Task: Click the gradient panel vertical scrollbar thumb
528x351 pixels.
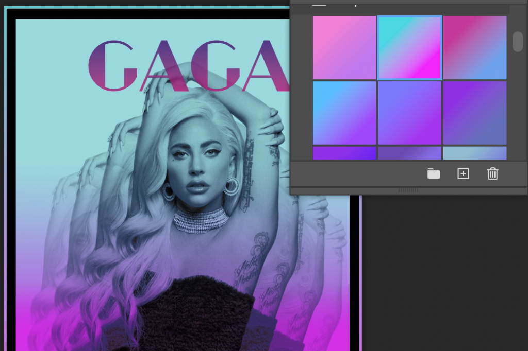Action: tap(518, 41)
